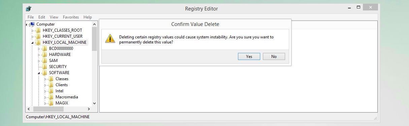
Task: Select the Intel label
Action: tap(59, 91)
